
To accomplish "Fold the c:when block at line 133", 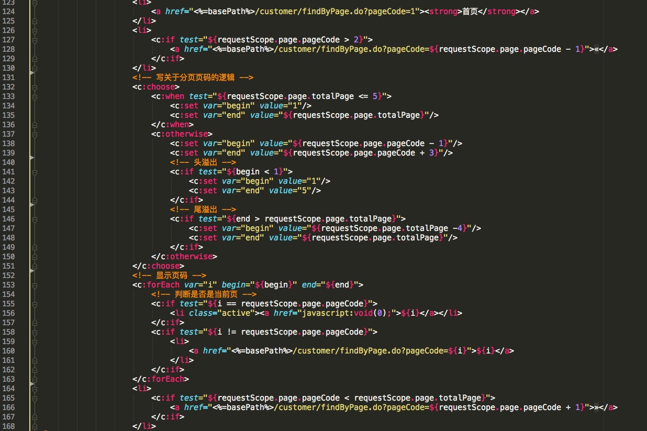I will 35,96.
